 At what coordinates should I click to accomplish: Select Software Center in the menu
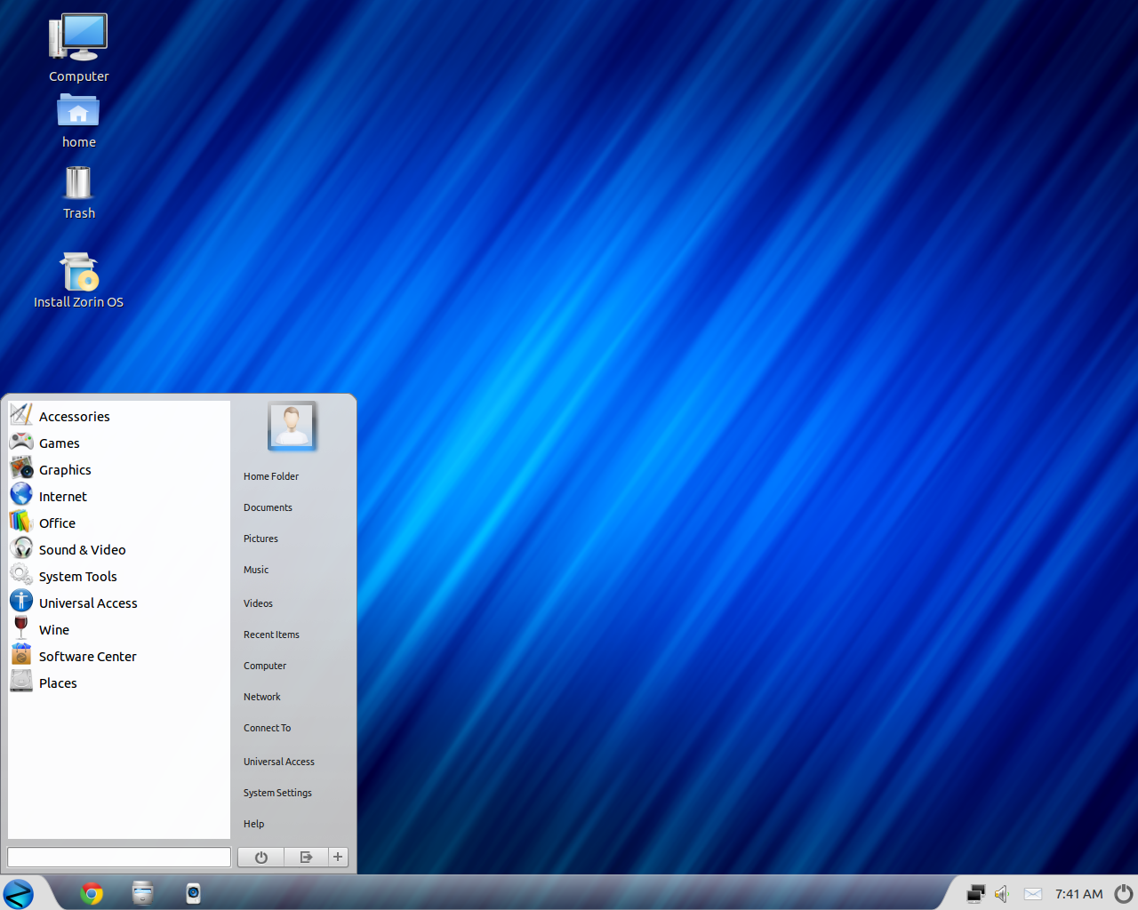(87, 657)
